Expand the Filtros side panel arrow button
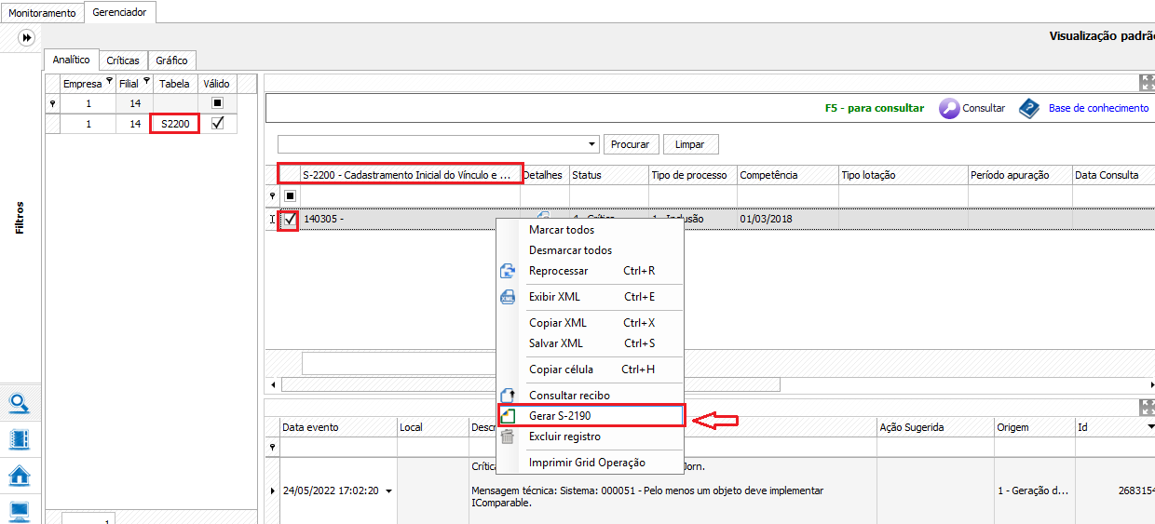1155x524 pixels. [27, 38]
